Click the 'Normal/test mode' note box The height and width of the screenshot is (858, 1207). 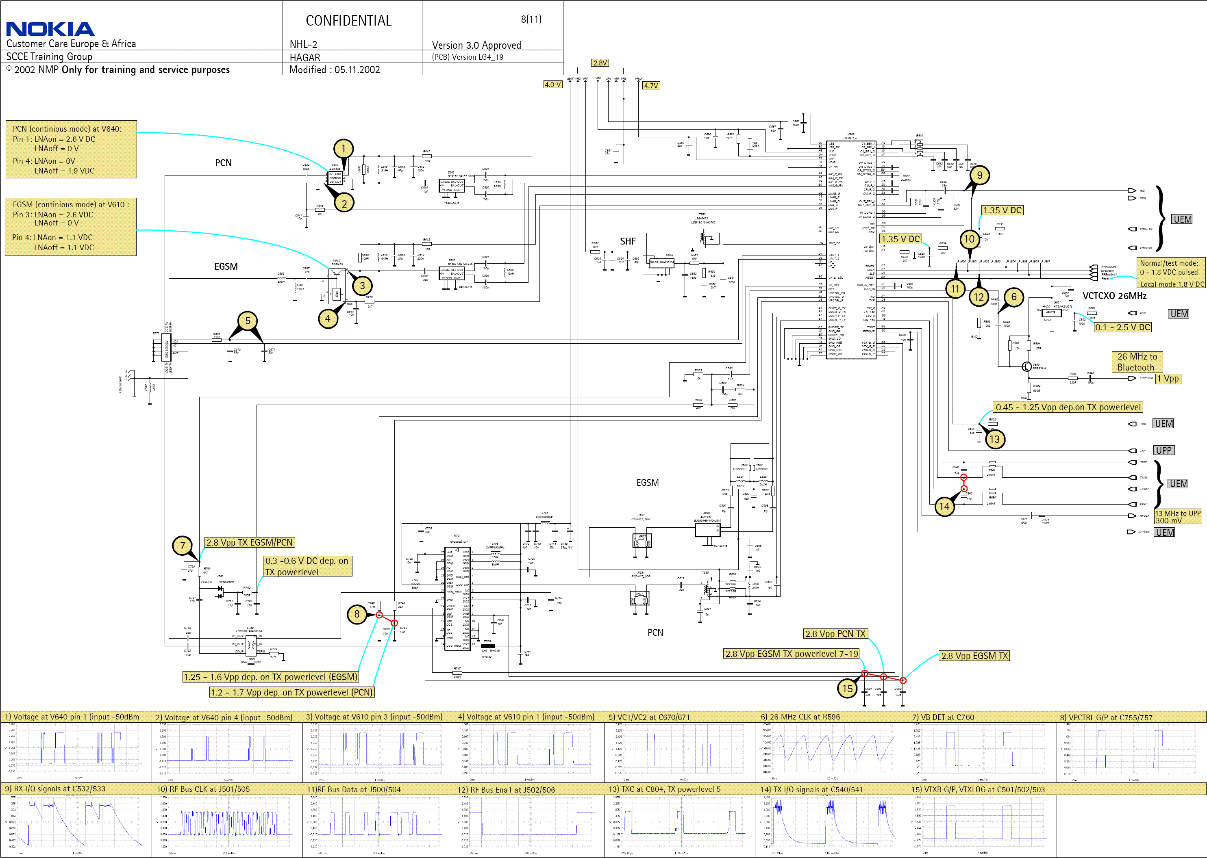(1172, 273)
